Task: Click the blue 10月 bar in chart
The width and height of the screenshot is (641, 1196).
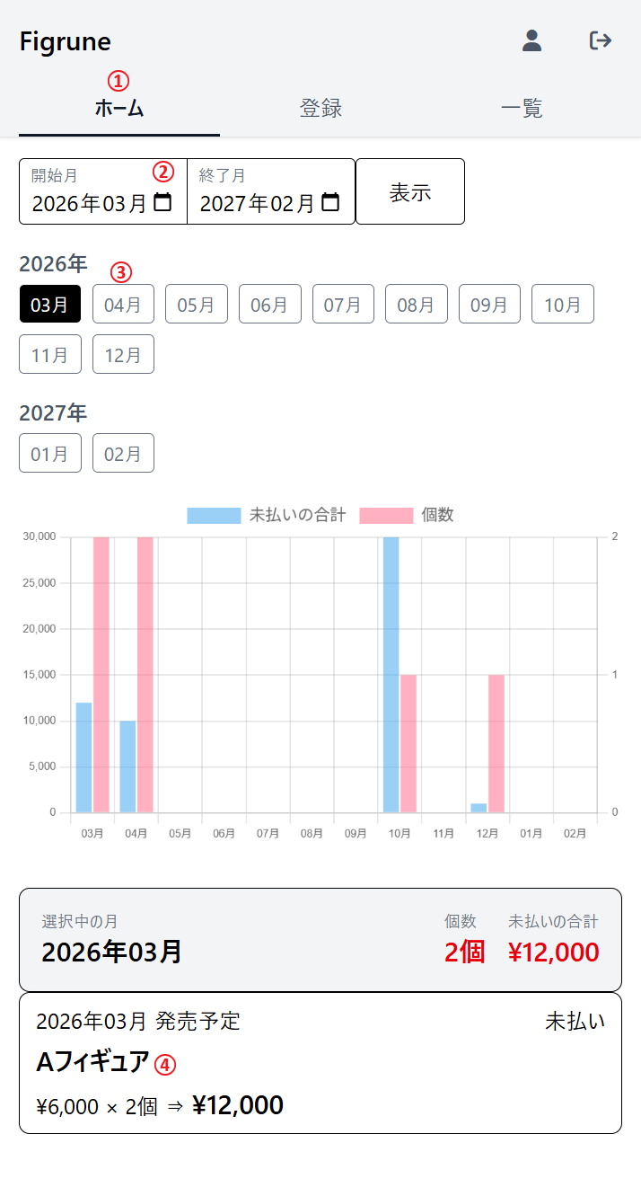Action: click(391, 674)
